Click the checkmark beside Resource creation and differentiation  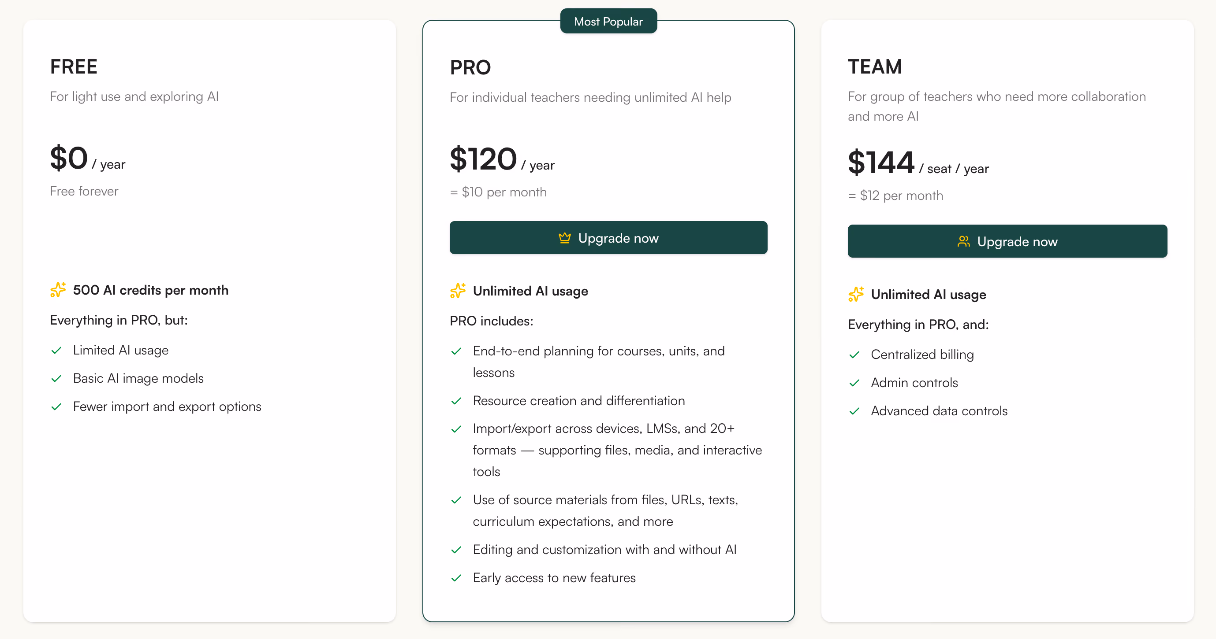pos(456,401)
